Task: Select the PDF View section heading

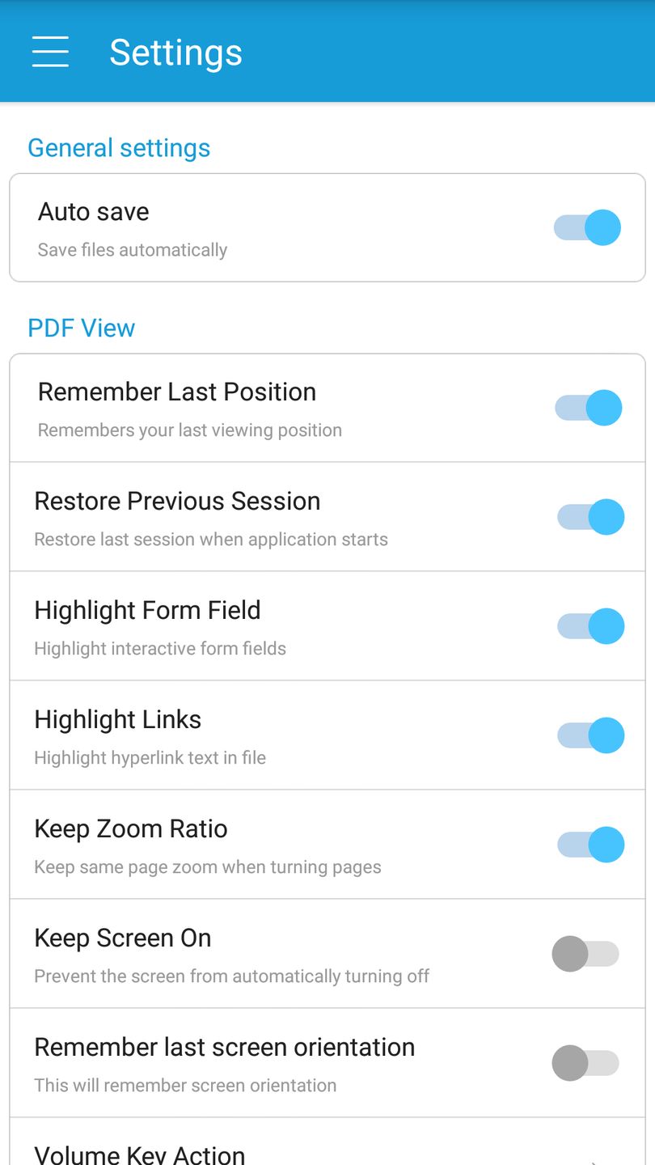Action: click(x=81, y=328)
